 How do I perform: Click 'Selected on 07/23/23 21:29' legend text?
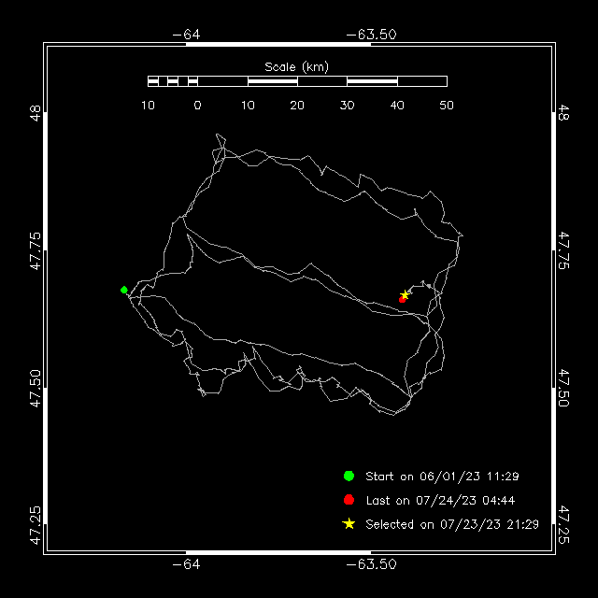(452, 524)
